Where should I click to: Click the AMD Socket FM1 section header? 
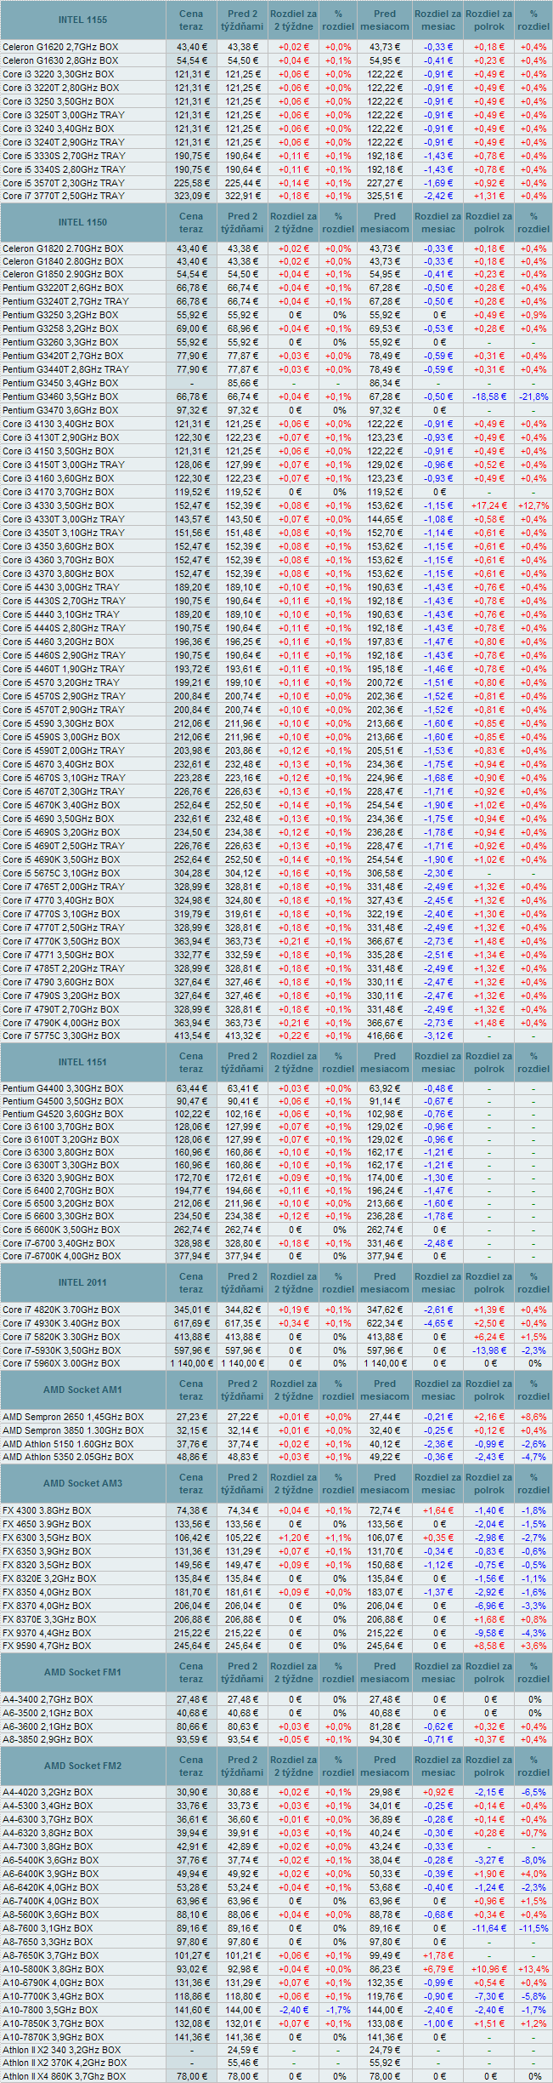[82, 1672]
